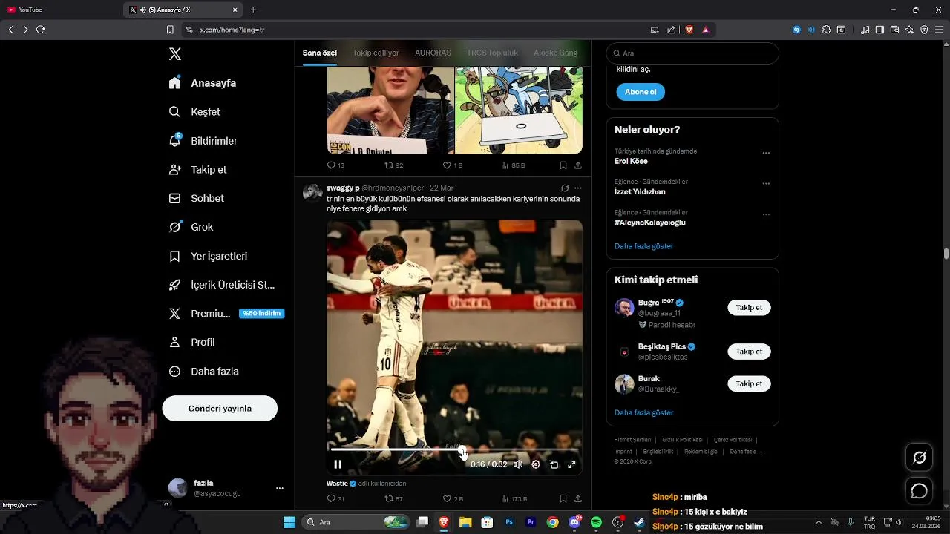Open video settings gear
This screenshot has height=534, width=950.
coord(536,464)
